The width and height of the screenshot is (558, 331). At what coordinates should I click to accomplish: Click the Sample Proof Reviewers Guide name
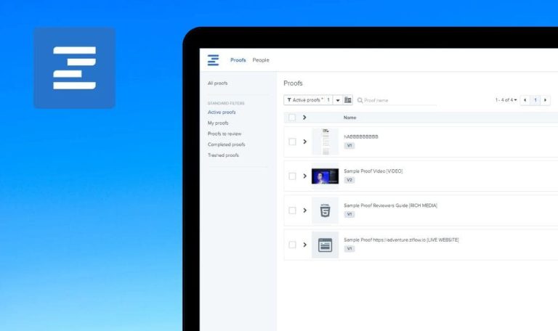tap(390, 205)
